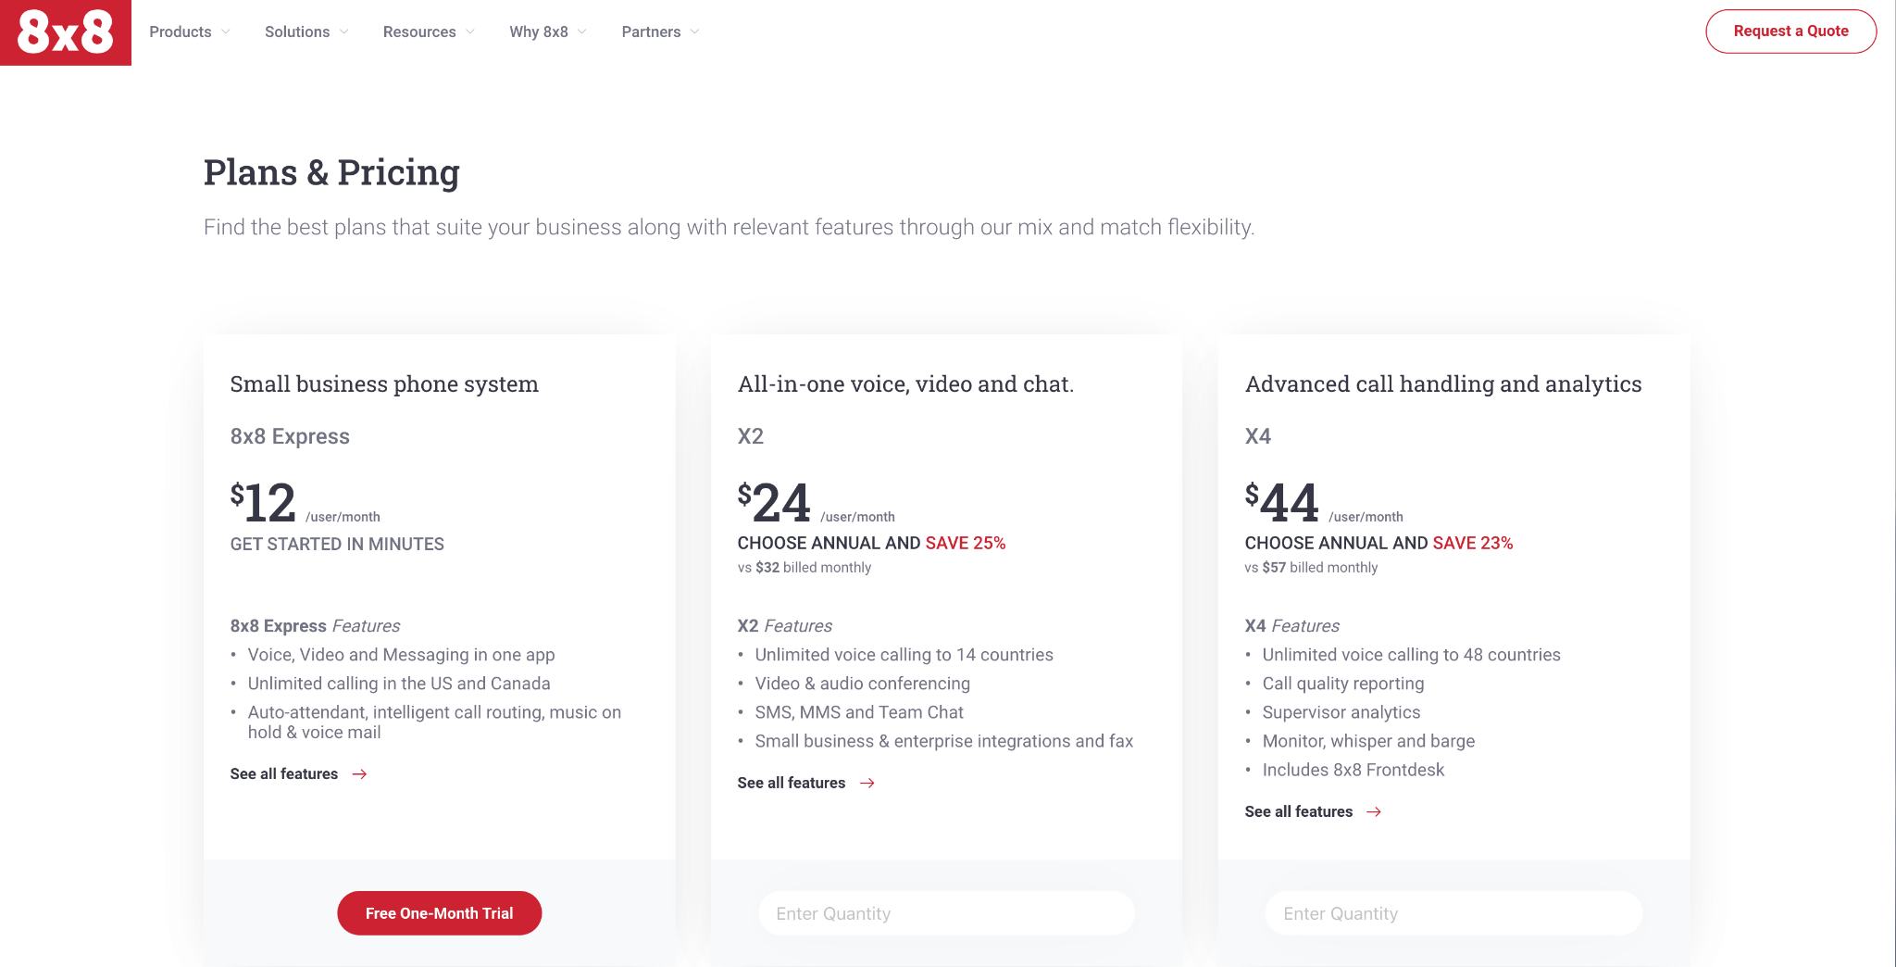This screenshot has width=1896, height=967.
Task: Click 'Unlimited calling in the US and Canada'
Action: tap(399, 684)
